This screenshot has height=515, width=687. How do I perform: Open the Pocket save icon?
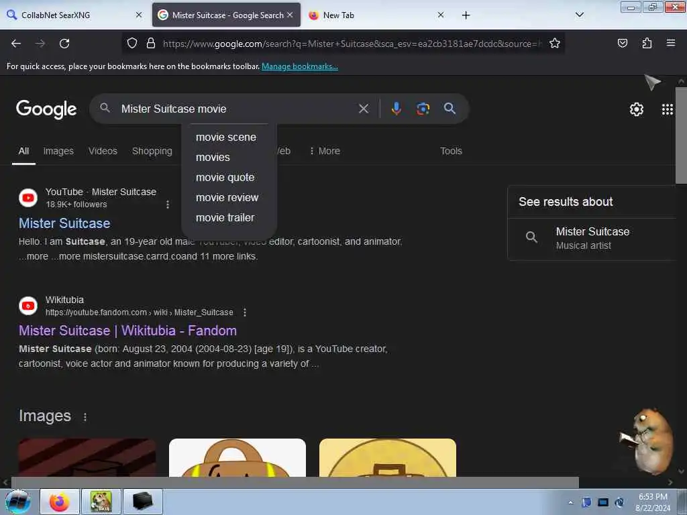pyautogui.click(x=622, y=43)
